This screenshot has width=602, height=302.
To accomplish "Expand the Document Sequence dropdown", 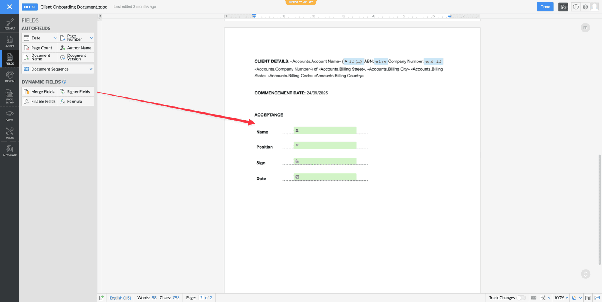I will 91,69.
